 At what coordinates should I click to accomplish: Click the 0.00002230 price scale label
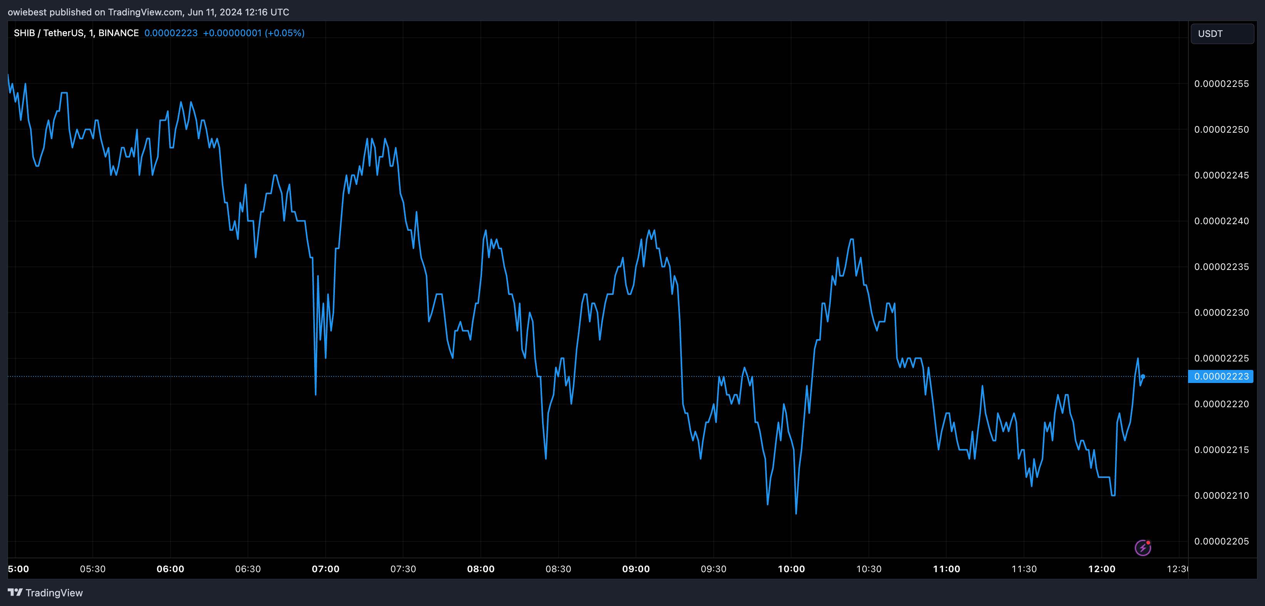(1221, 313)
